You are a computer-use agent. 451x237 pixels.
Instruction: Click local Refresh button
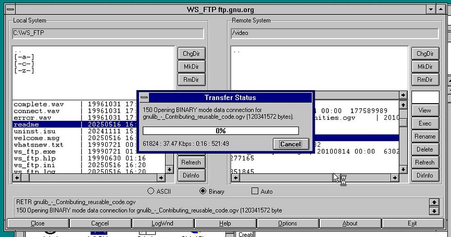pyautogui.click(x=191, y=162)
